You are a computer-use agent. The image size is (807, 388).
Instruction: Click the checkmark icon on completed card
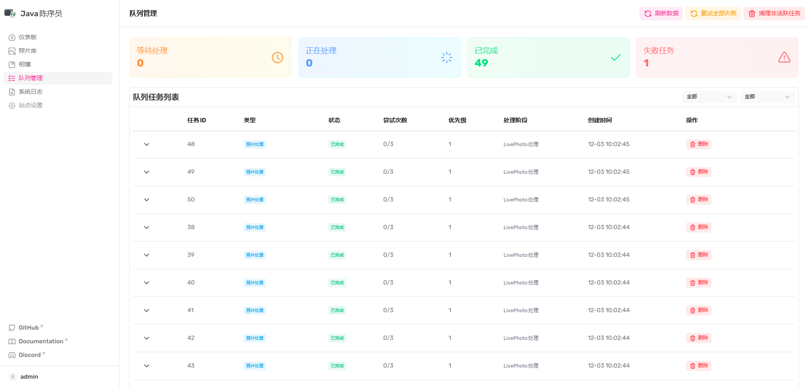point(616,57)
